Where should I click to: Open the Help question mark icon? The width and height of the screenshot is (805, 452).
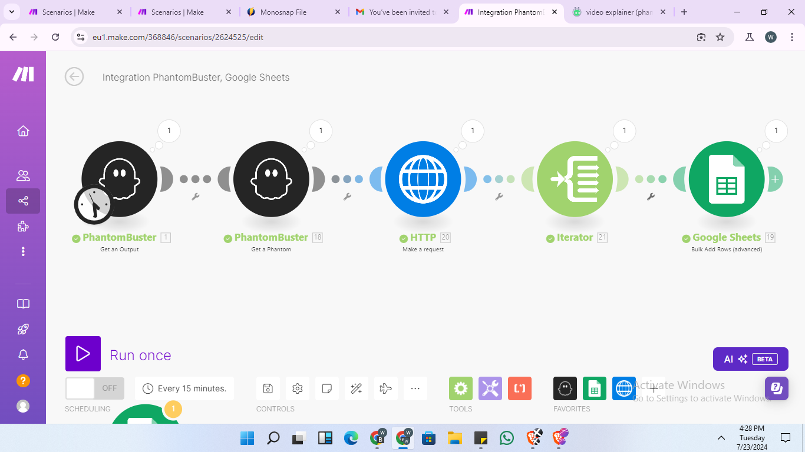coord(23,380)
